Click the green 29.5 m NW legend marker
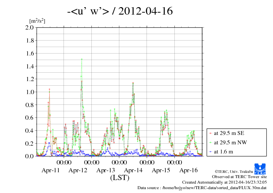This screenshot has height=193, width=273. click(210, 142)
